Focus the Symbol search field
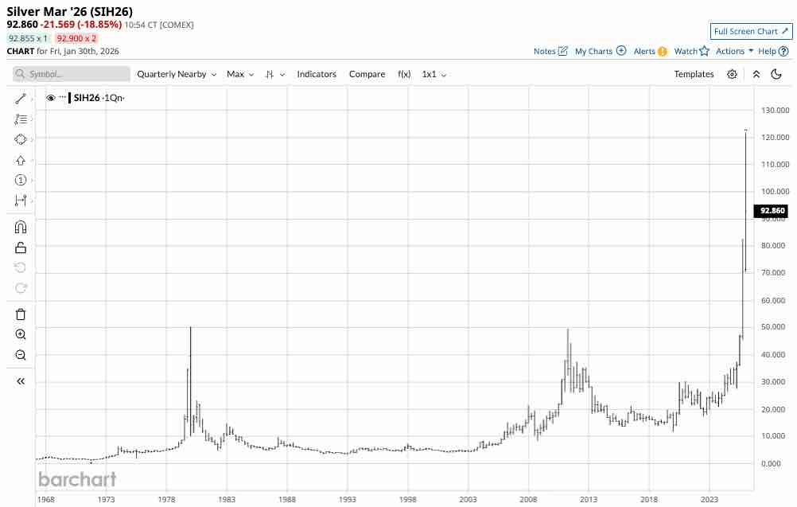The height and width of the screenshot is (507, 797). [71, 74]
